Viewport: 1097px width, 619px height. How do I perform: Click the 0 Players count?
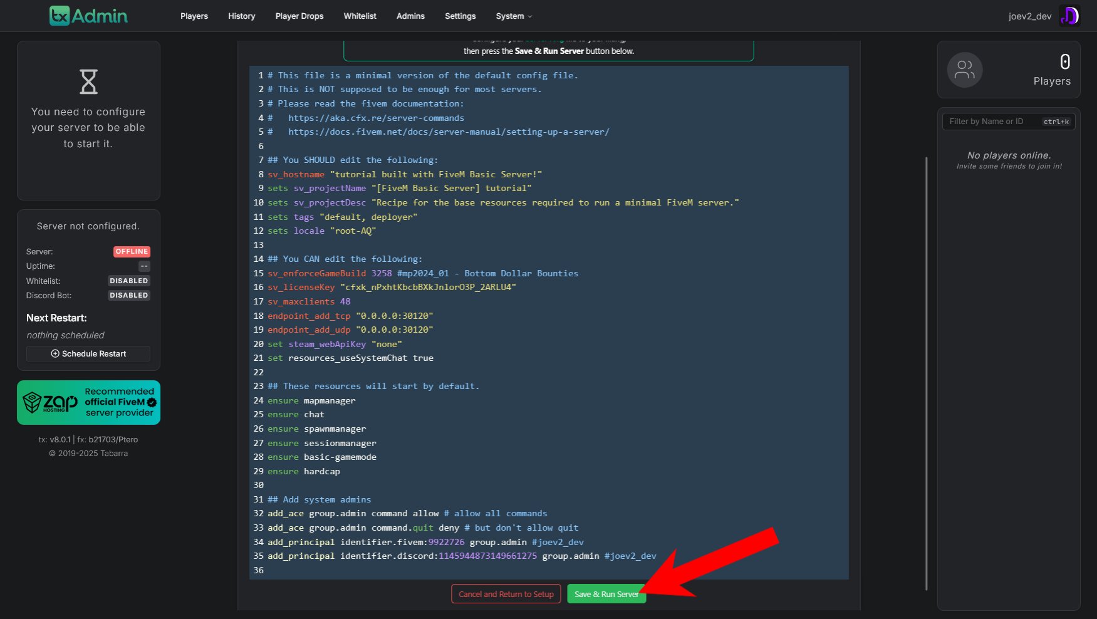click(1064, 61)
